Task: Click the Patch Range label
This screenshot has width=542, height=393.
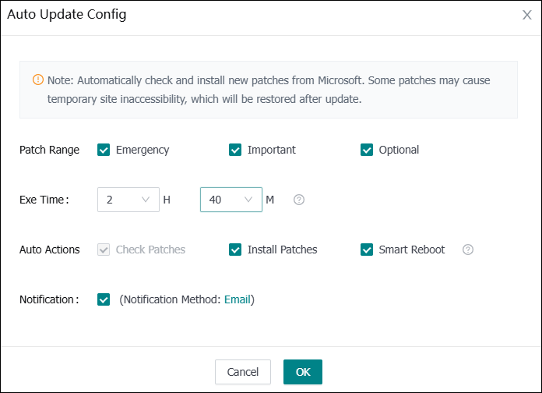Action: (49, 150)
